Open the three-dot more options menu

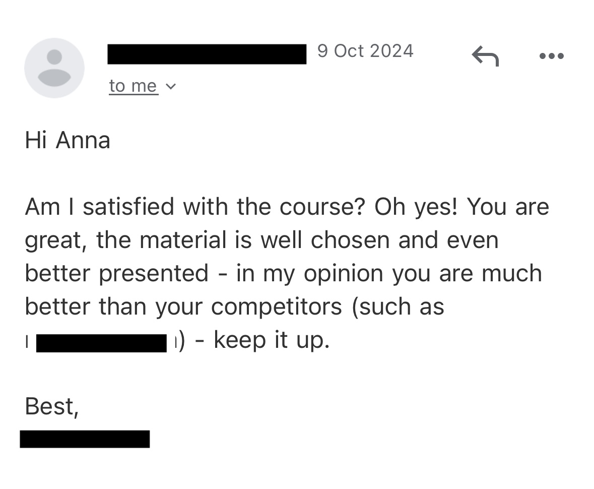pos(551,56)
